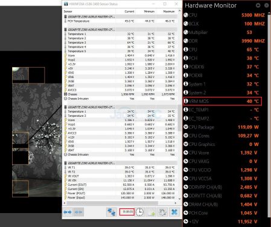Click the fan icon beside Multiplier
Image resolution: width=271 pixels, height=227 pixels.
(186, 32)
